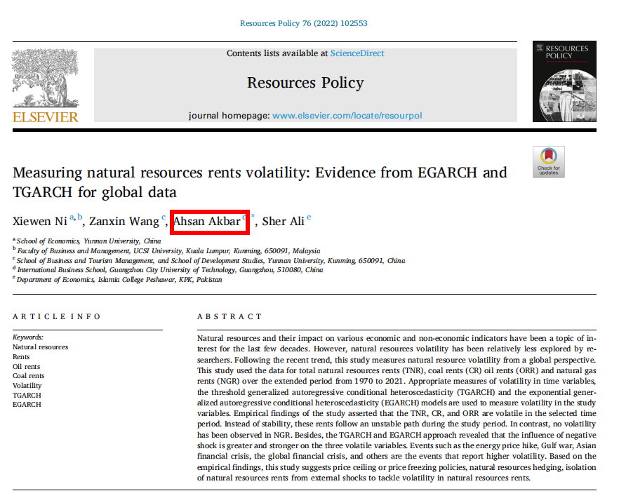Click the corresponding author asterisk after Ahsan Akbar
Screen dimensions: 619x498
(x=253, y=218)
